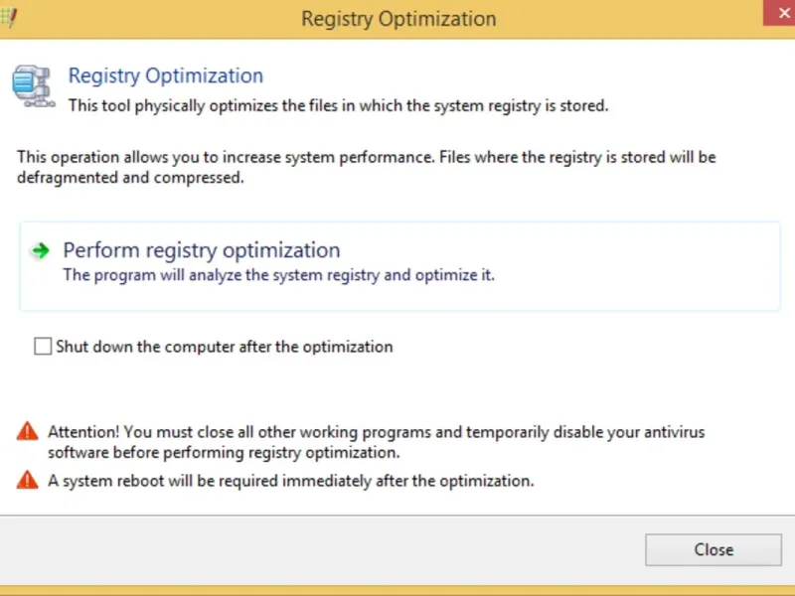Click the system reboot required warning text
Image resolution: width=795 pixels, height=596 pixels.
(291, 481)
